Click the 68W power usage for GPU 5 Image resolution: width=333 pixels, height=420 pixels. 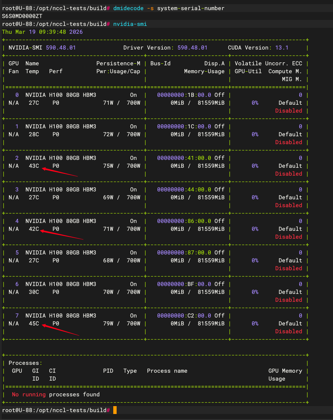pos(109,260)
